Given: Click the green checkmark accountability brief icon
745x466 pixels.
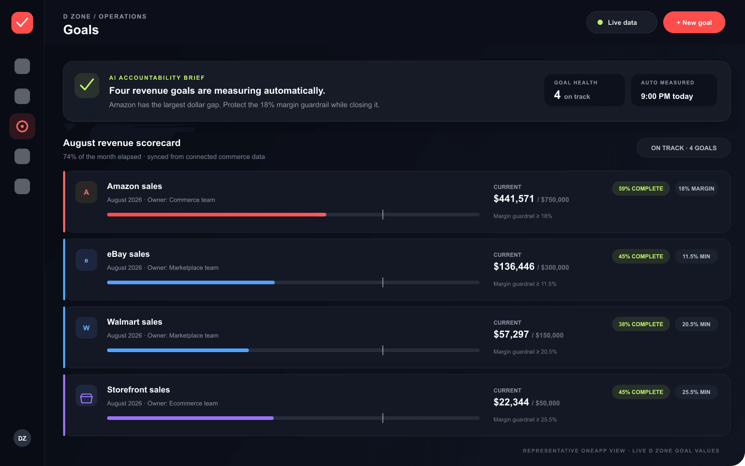Looking at the screenshot, I should pyautogui.click(x=87, y=85).
